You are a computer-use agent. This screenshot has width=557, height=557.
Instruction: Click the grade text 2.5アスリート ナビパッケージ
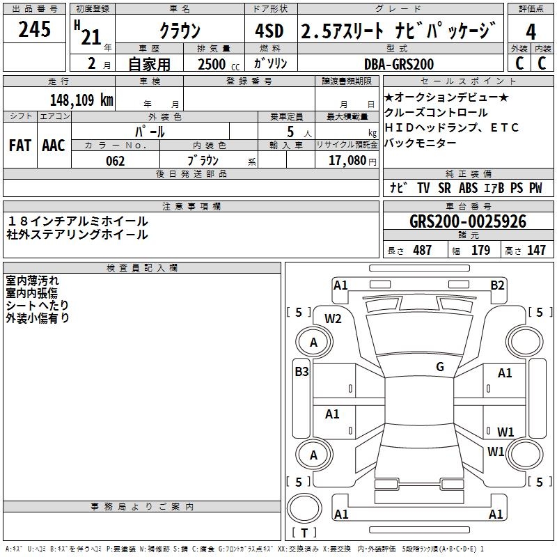(399, 31)
